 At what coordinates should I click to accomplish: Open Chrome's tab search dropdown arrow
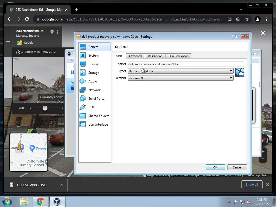(x=241, y=10)
